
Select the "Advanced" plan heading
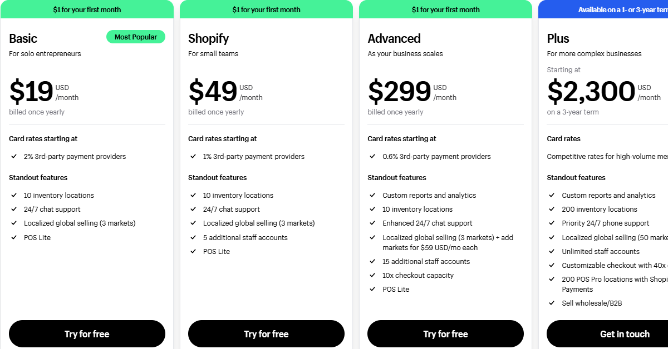point(394,38)
